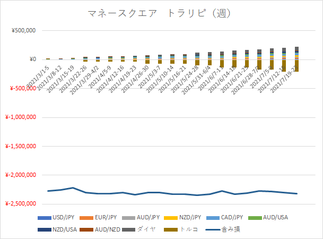Click the 含み損 line endpoint at 2021/7/19-23
This screenshot has width=323, height=239.
coord(296,193)
